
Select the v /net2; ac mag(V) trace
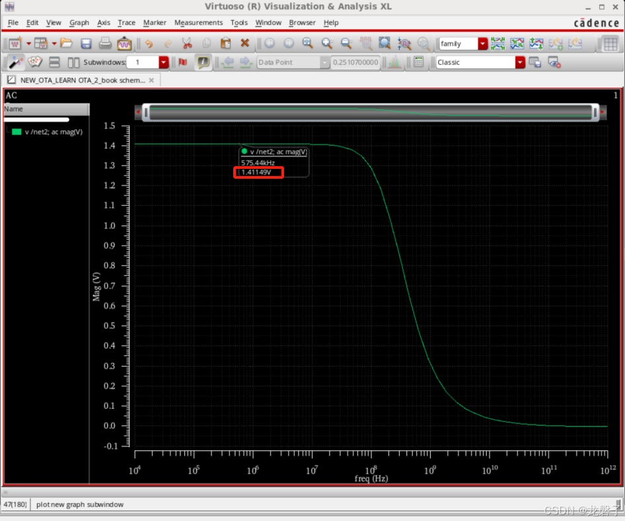point(54,132)
